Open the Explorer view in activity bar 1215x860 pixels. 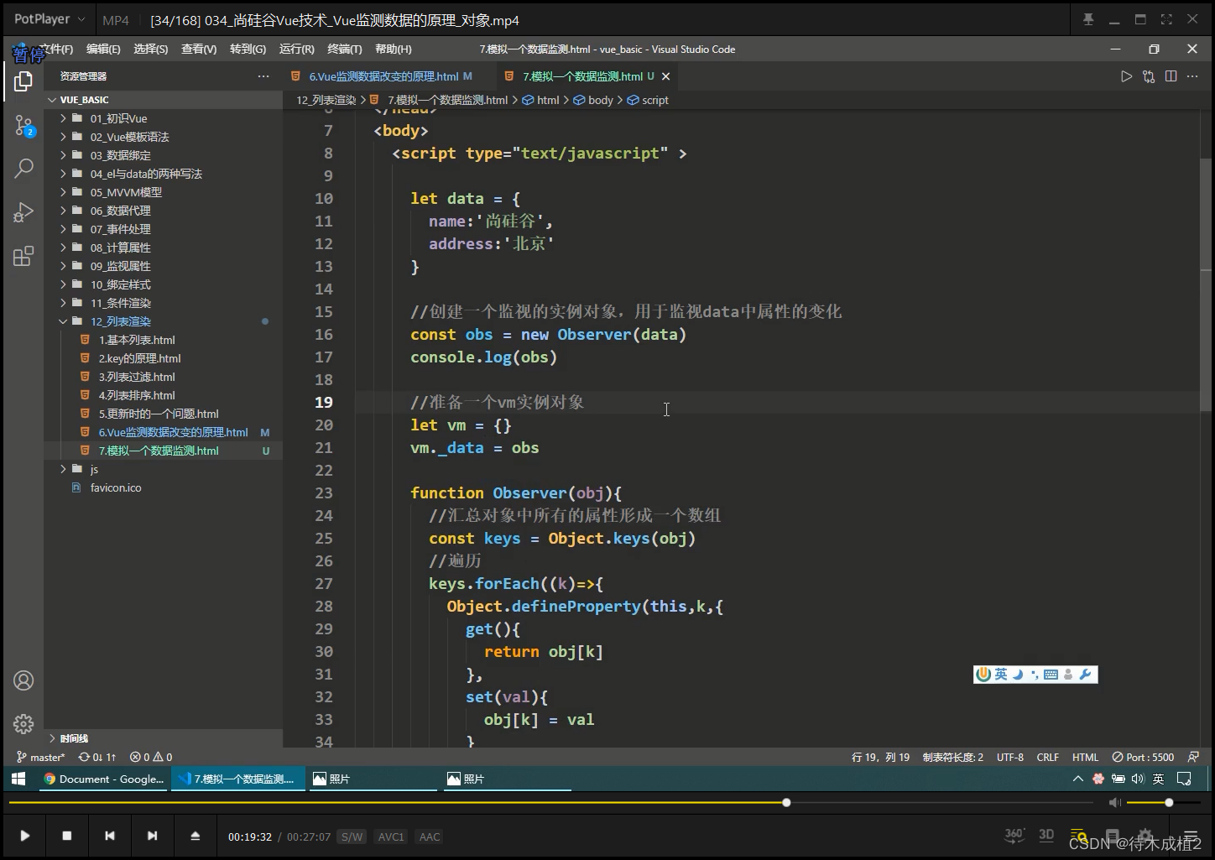tap(23, 81)
